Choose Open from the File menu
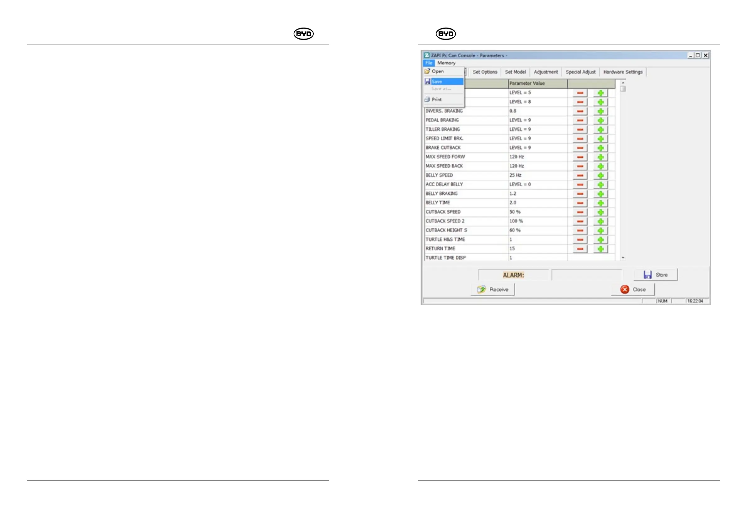747x528 pixels. click(x=438, y=71)
